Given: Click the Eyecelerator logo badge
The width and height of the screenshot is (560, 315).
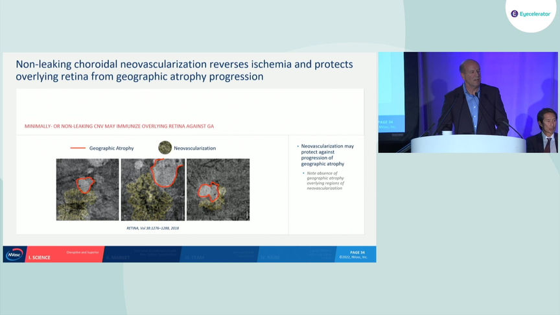Looking at the screenshot, I should [x=531, y=14].
